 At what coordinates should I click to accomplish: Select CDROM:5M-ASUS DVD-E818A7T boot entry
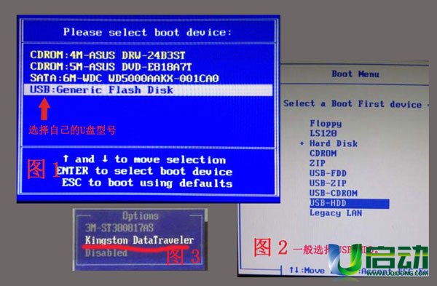[x=111, y=67]
